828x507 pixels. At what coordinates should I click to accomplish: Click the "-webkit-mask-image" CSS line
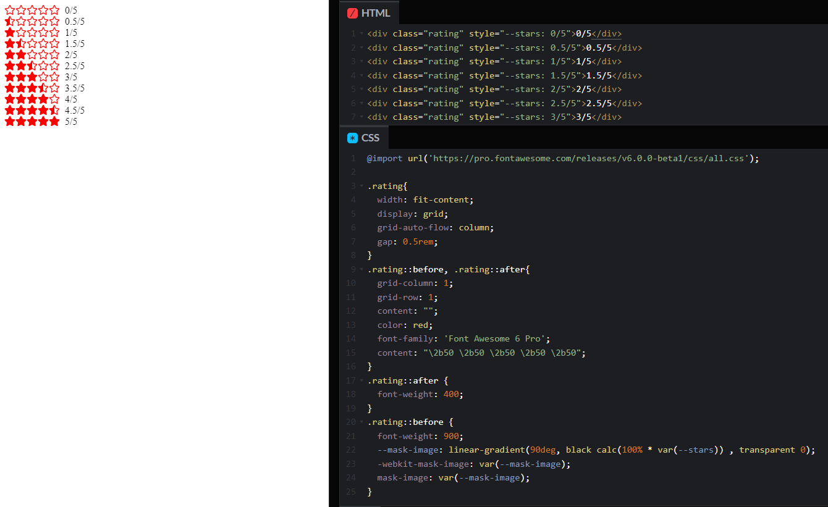tap(474, 464)
